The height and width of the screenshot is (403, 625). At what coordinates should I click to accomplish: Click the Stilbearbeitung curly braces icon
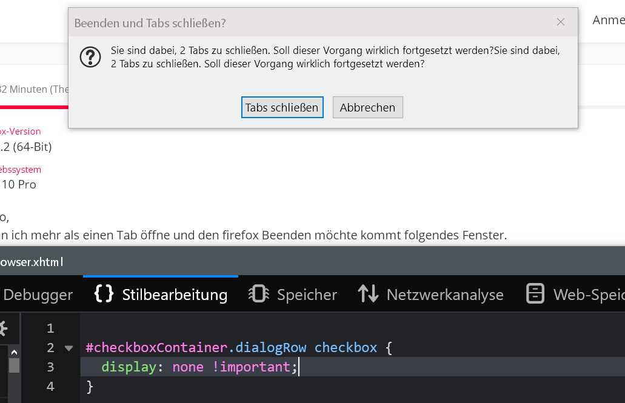[x=104, y=295]
